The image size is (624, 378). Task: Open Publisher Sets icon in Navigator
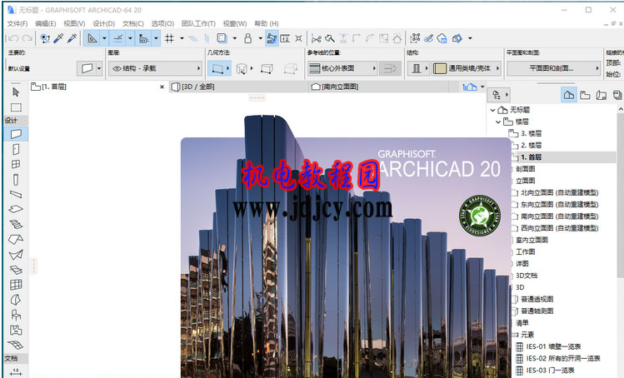(617, 95)
